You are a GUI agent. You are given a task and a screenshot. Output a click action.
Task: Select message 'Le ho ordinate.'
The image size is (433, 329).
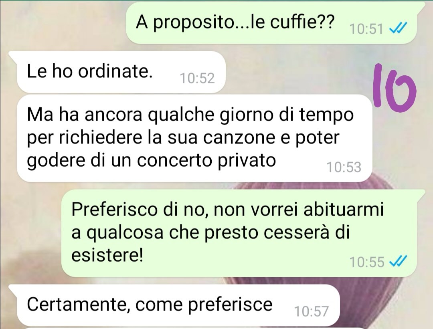[121, 72]
